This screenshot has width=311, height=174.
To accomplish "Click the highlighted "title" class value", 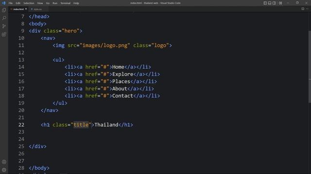I will 81,125.
